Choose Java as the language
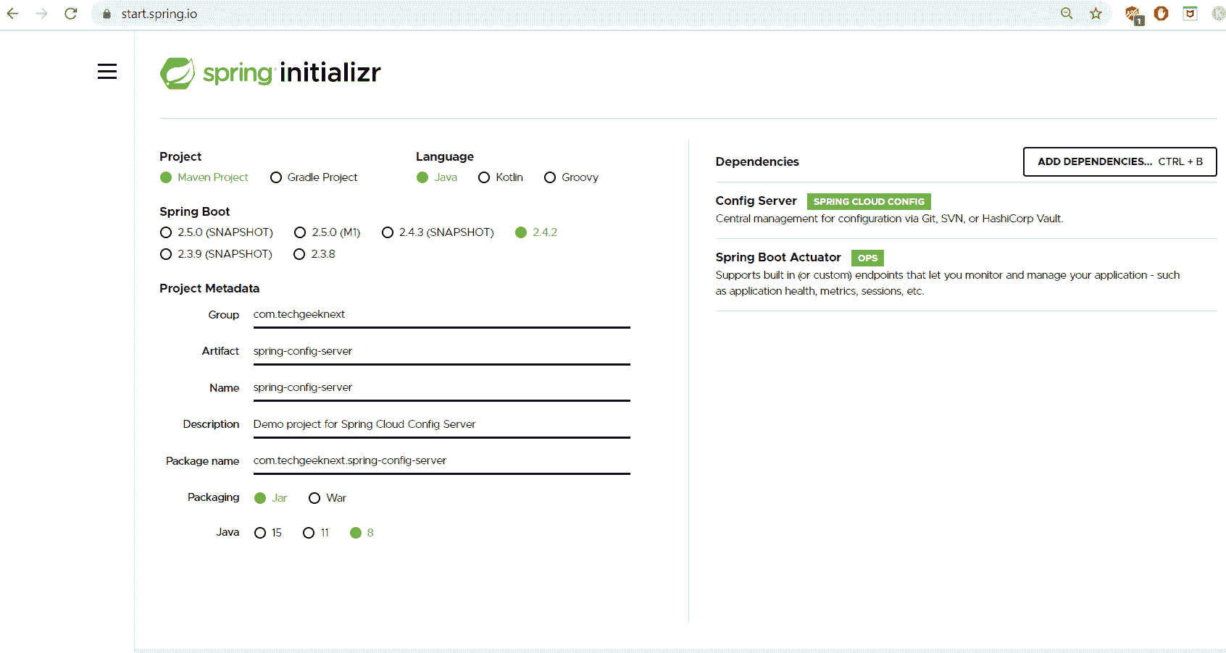 coord(437,177)
